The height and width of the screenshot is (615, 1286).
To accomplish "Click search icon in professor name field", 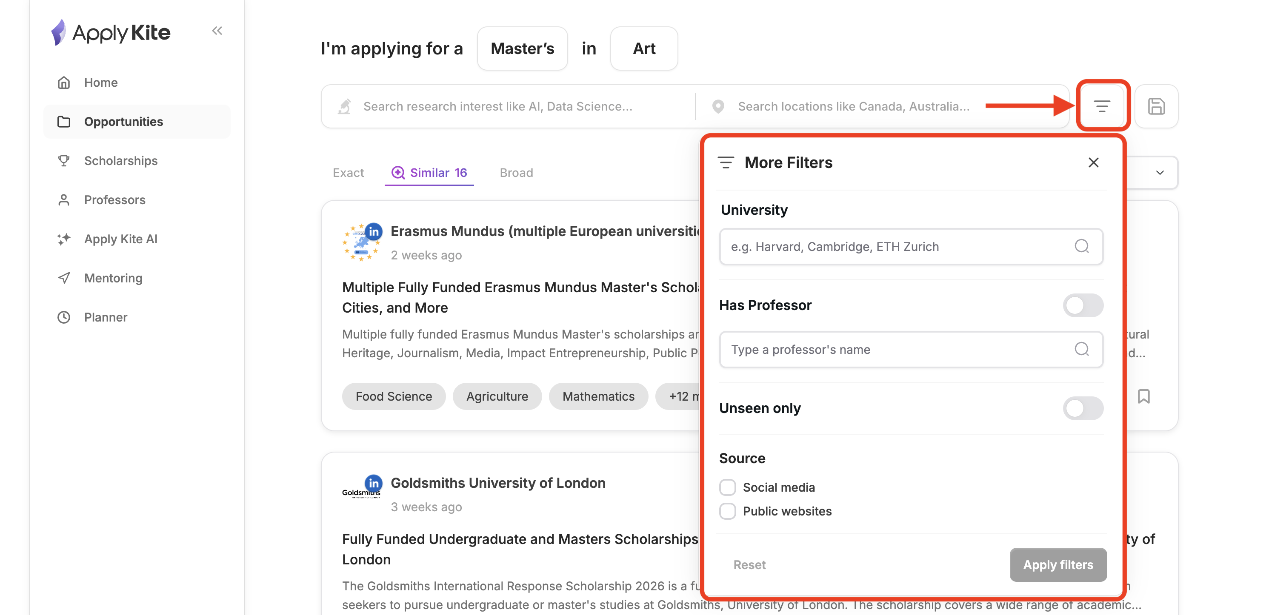I will tap(1081, 349).
